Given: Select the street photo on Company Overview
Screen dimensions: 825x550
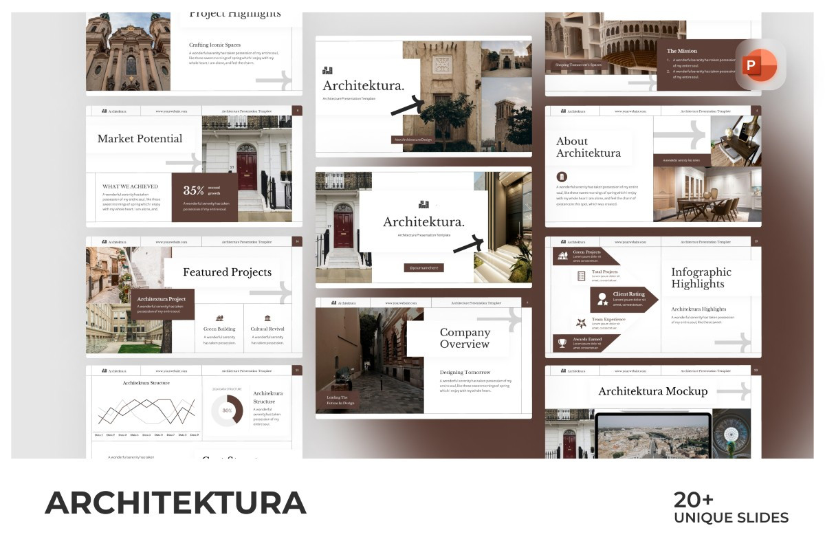Looking at the screenshot, I should click(369, 360).
